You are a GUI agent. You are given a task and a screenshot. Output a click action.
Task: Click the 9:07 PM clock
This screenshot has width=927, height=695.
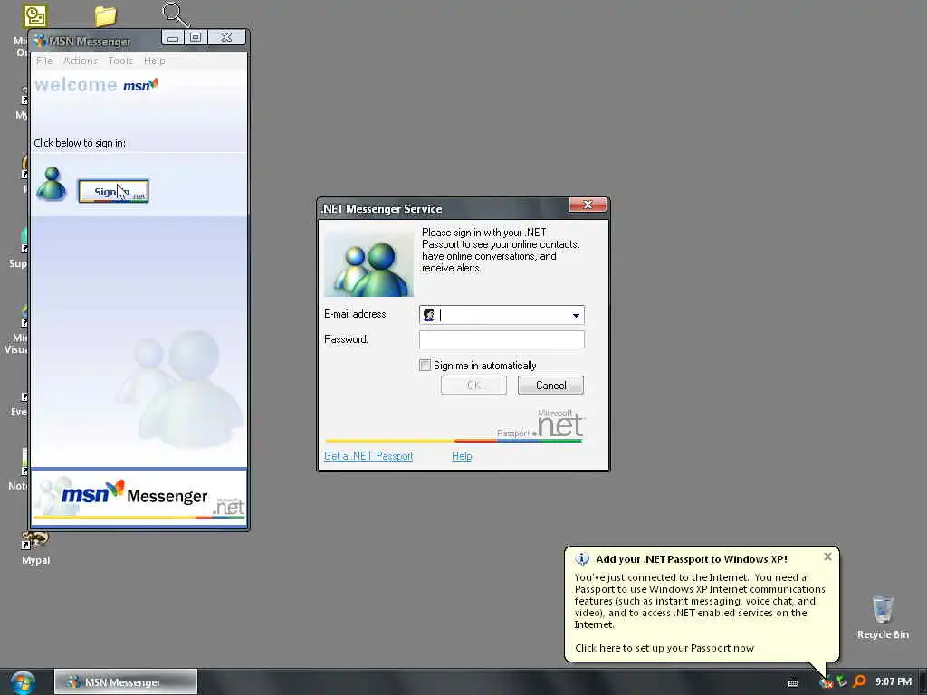894,681
